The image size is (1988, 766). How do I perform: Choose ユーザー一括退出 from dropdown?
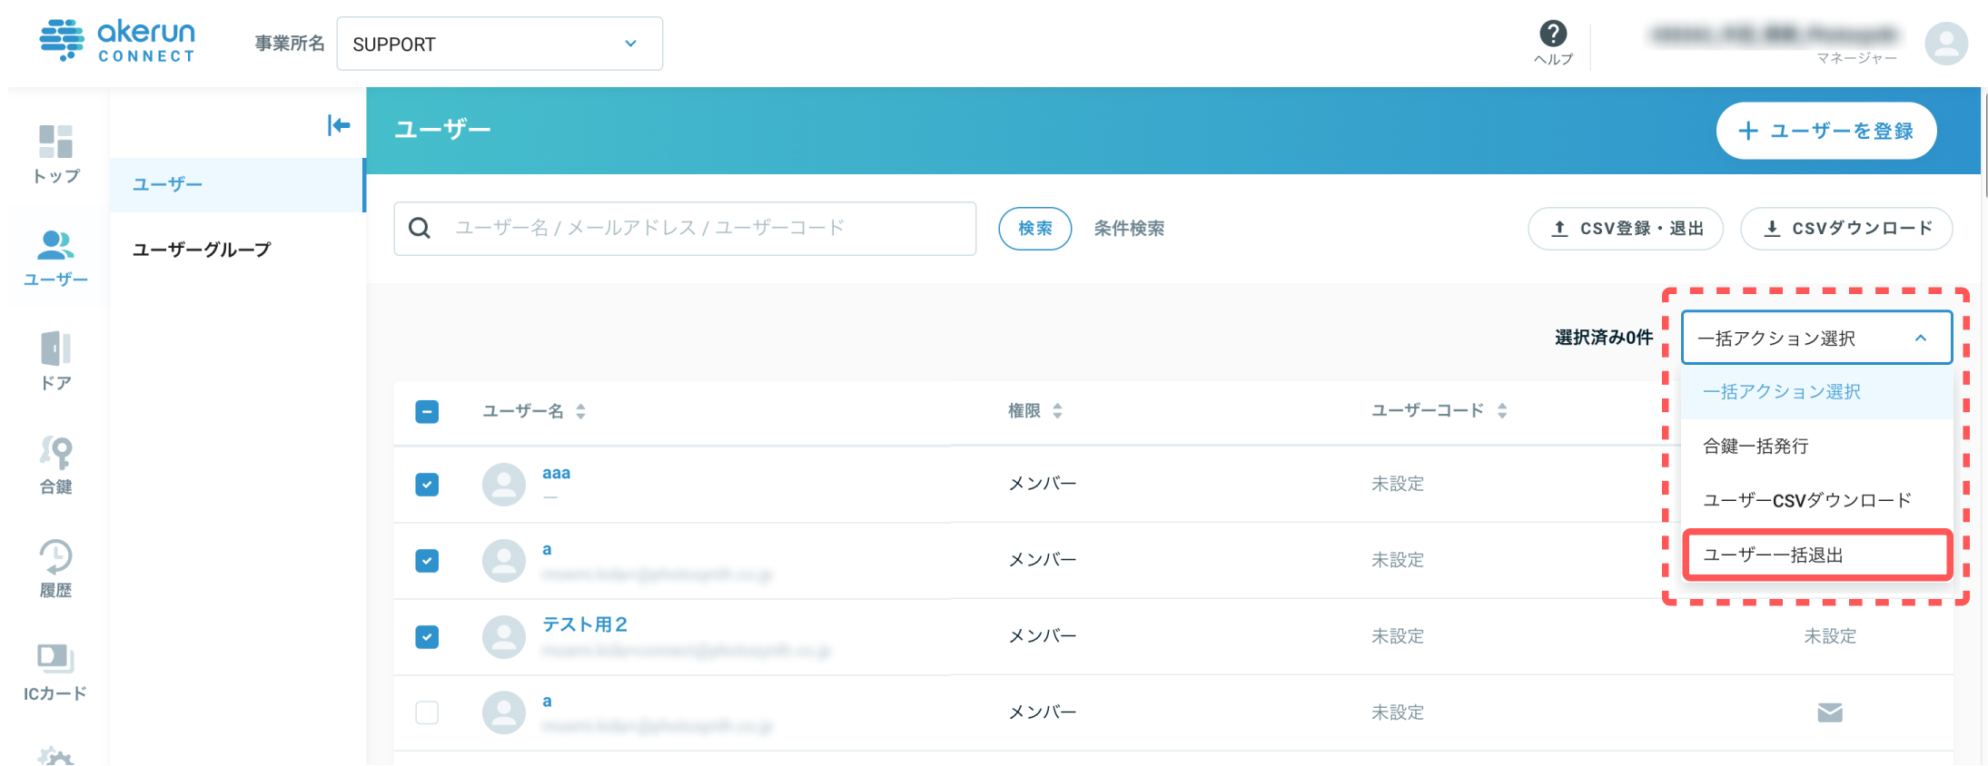[1816, 555]
